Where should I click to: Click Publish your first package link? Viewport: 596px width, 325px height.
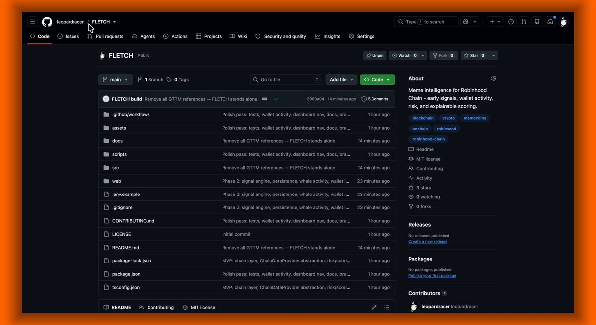pos(432,276)
